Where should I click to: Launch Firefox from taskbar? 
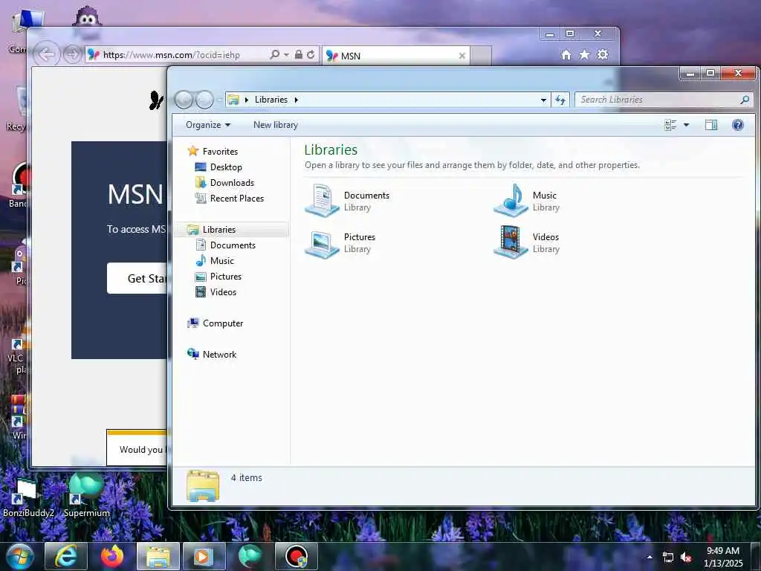coord(112,556)
